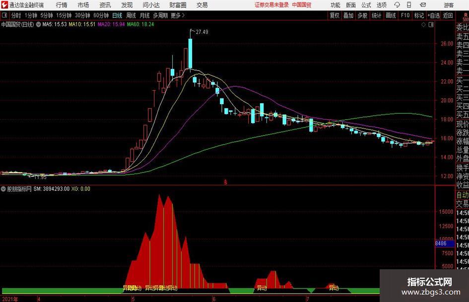Click the 26.00 price axis label
This screenshot has width=469, height=302.
[447, 44]
